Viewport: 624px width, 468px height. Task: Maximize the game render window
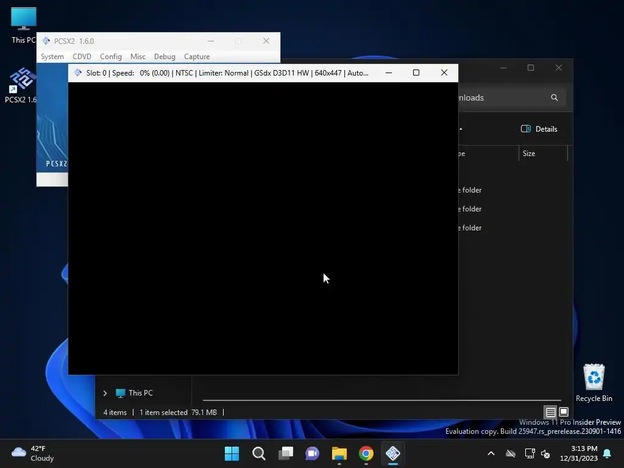(x=416, y=73)
